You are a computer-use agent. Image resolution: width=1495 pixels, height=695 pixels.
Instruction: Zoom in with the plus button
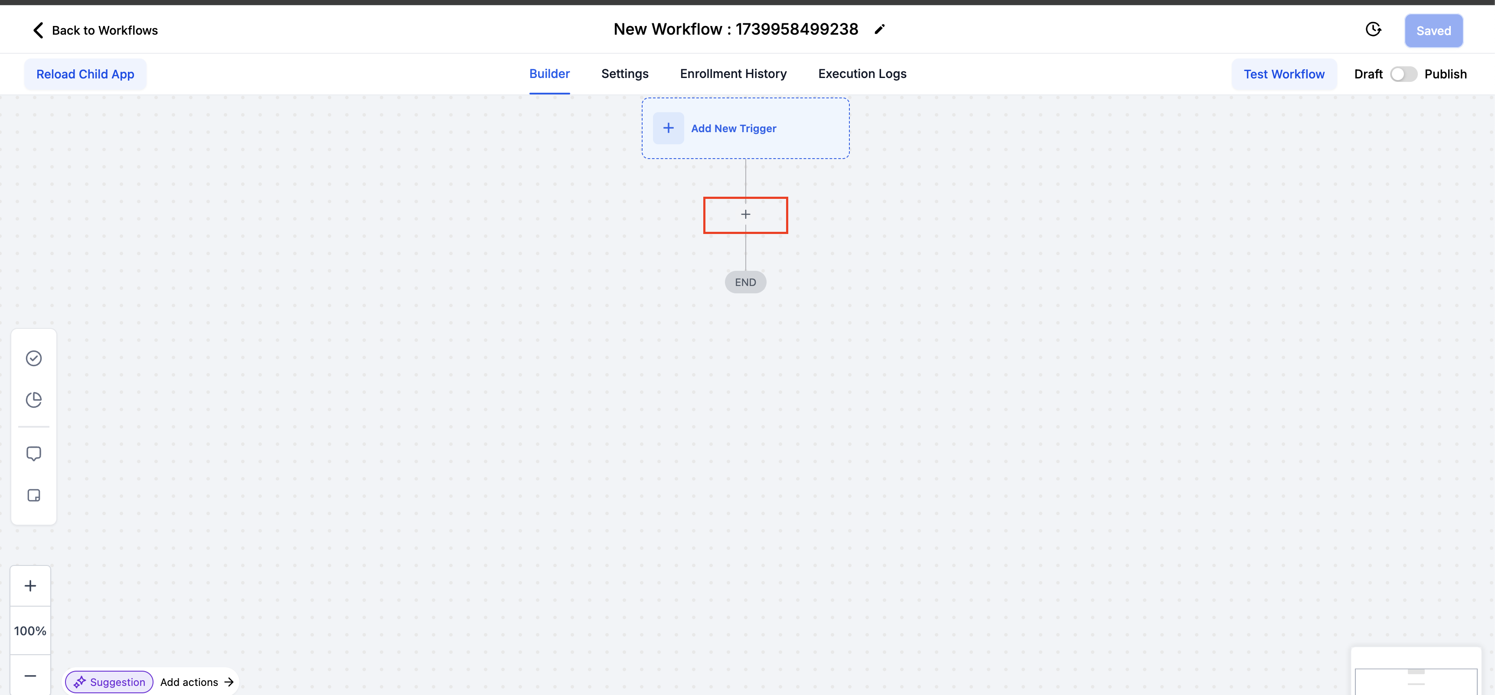pos(30,586)
